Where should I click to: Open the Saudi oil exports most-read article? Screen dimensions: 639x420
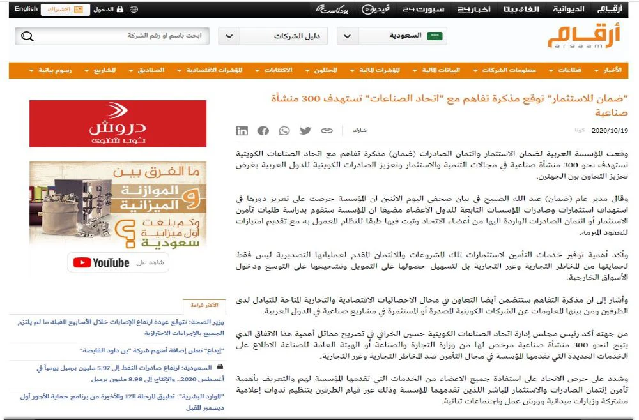point(130,373)
